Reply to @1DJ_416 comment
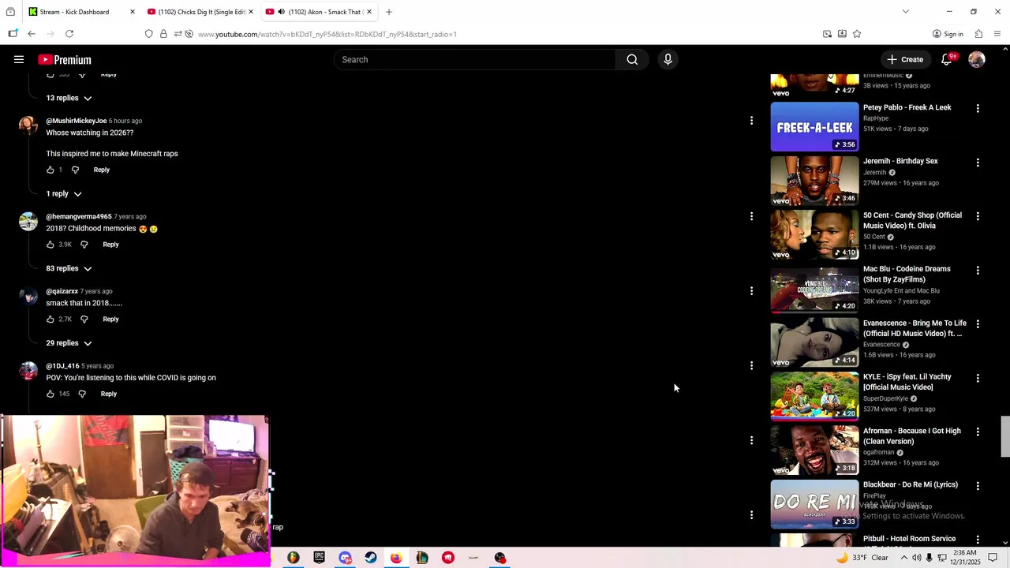The height and width of the screenshot is (568, 1010). [x=109, y=394]
